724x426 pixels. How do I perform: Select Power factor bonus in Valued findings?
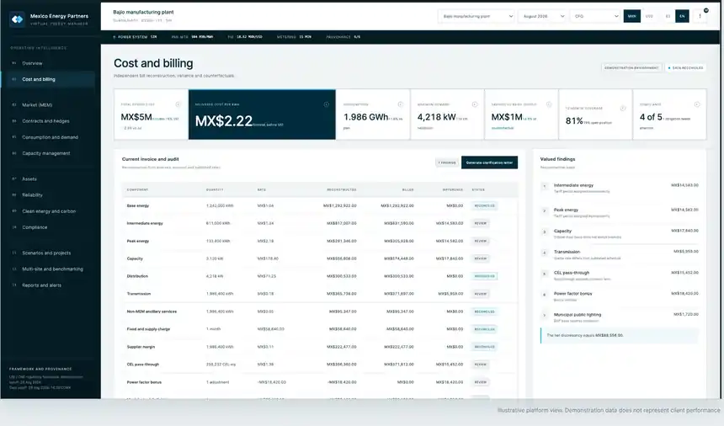619,296
